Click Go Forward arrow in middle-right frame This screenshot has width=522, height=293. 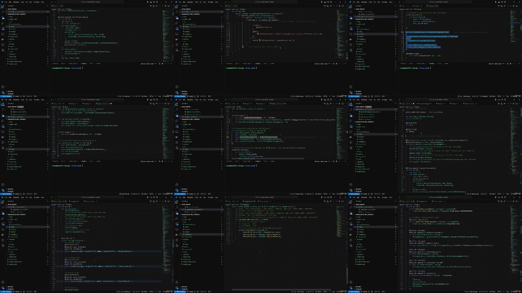tap(403, 100)
